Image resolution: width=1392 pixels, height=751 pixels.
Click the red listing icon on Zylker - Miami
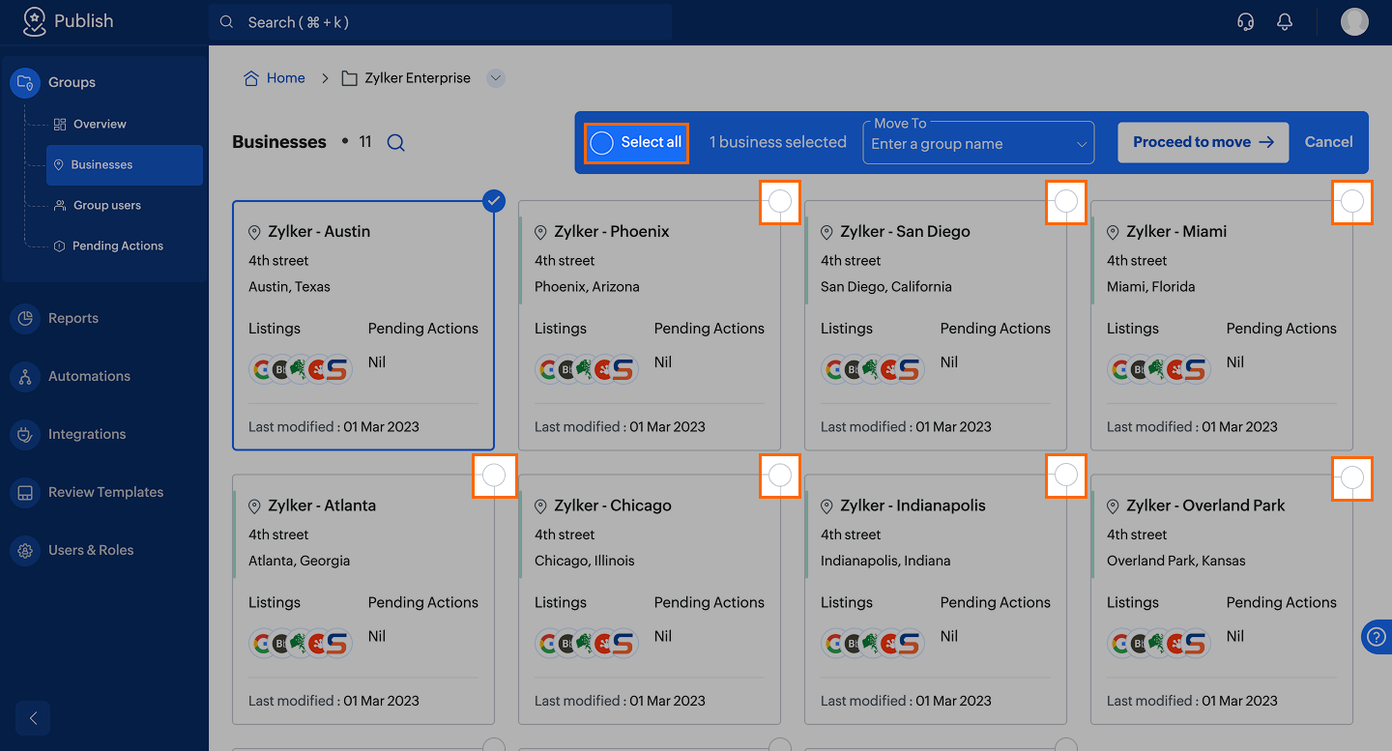coord(1176,369)
